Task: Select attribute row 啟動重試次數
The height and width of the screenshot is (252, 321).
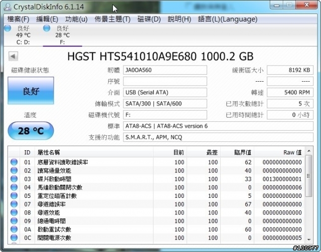Action: tap(156, 229)
